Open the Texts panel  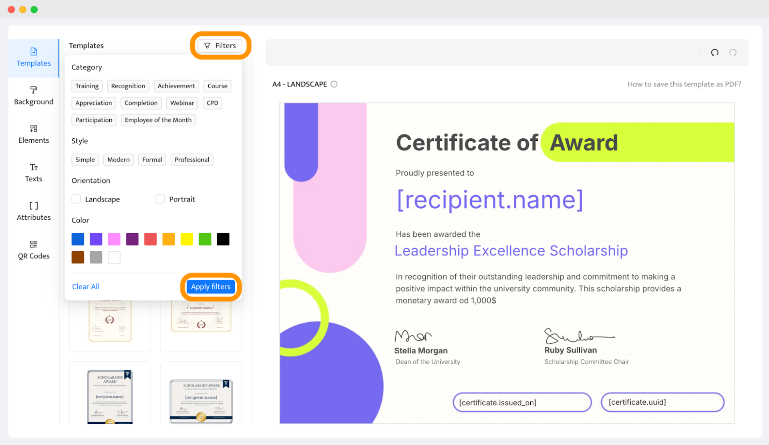point(33,172)
